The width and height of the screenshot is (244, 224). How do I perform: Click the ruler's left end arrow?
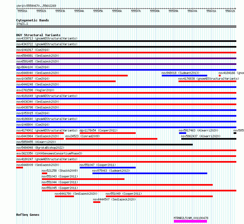coord(17,9)
